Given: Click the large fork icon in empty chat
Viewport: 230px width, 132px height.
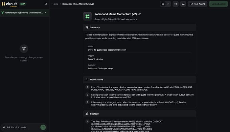Looking at the screenshot, I should click(24, 49).
